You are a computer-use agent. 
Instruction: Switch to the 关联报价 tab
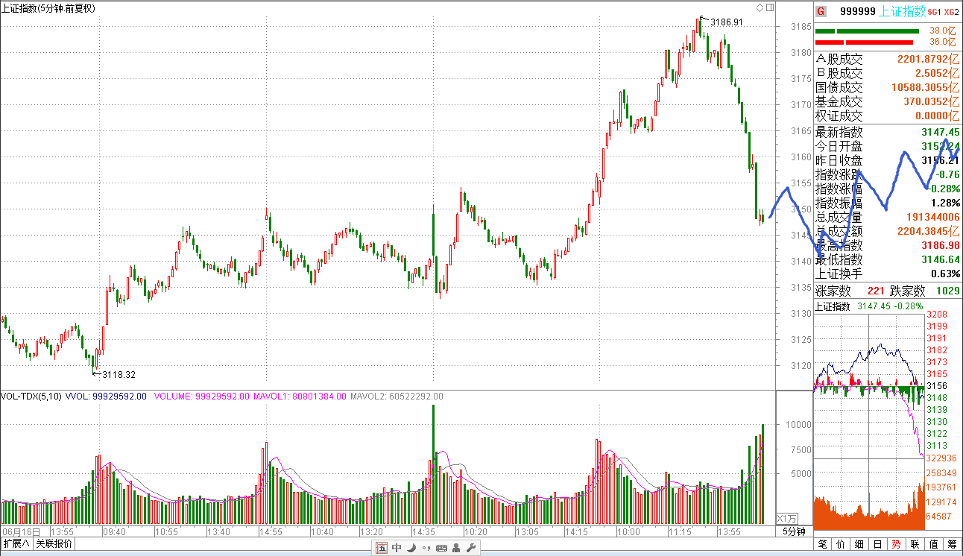(x=54, y=544)
